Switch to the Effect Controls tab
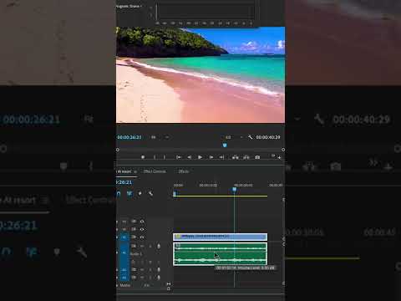 click(x=155, y=171)
